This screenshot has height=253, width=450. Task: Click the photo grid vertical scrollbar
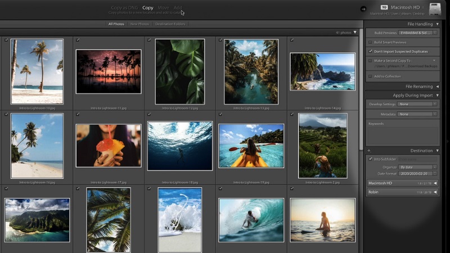(361, 89)
